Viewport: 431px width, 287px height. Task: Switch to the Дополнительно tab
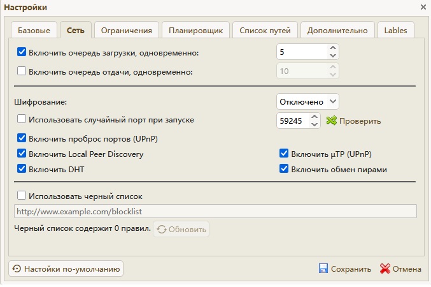[337, 30]
